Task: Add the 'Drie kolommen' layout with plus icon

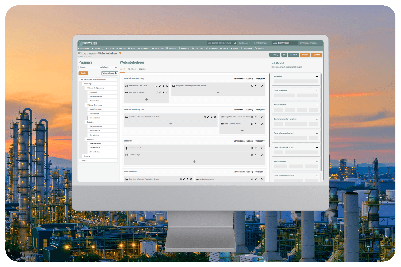Action: 317,162
